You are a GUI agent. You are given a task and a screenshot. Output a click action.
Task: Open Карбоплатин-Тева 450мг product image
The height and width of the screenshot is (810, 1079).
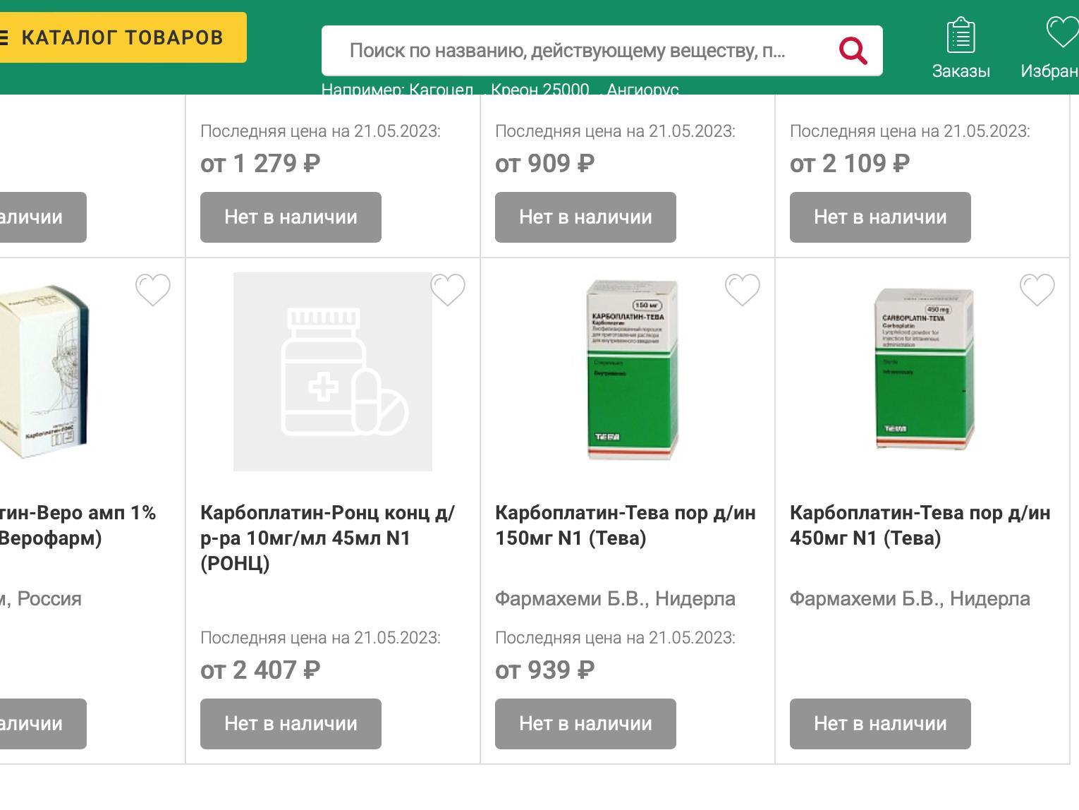click(924, 370)
